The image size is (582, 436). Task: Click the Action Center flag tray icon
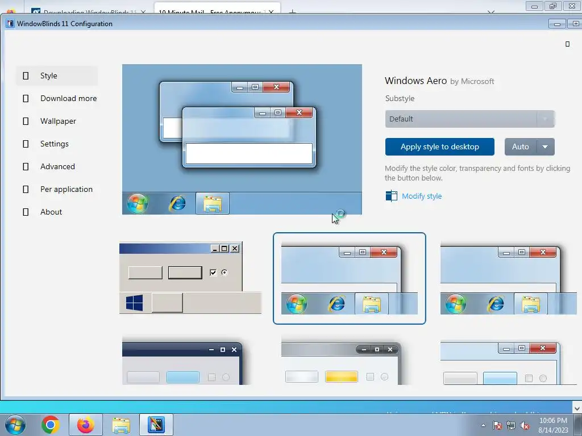pyautogui.click(x=497, y=425)
